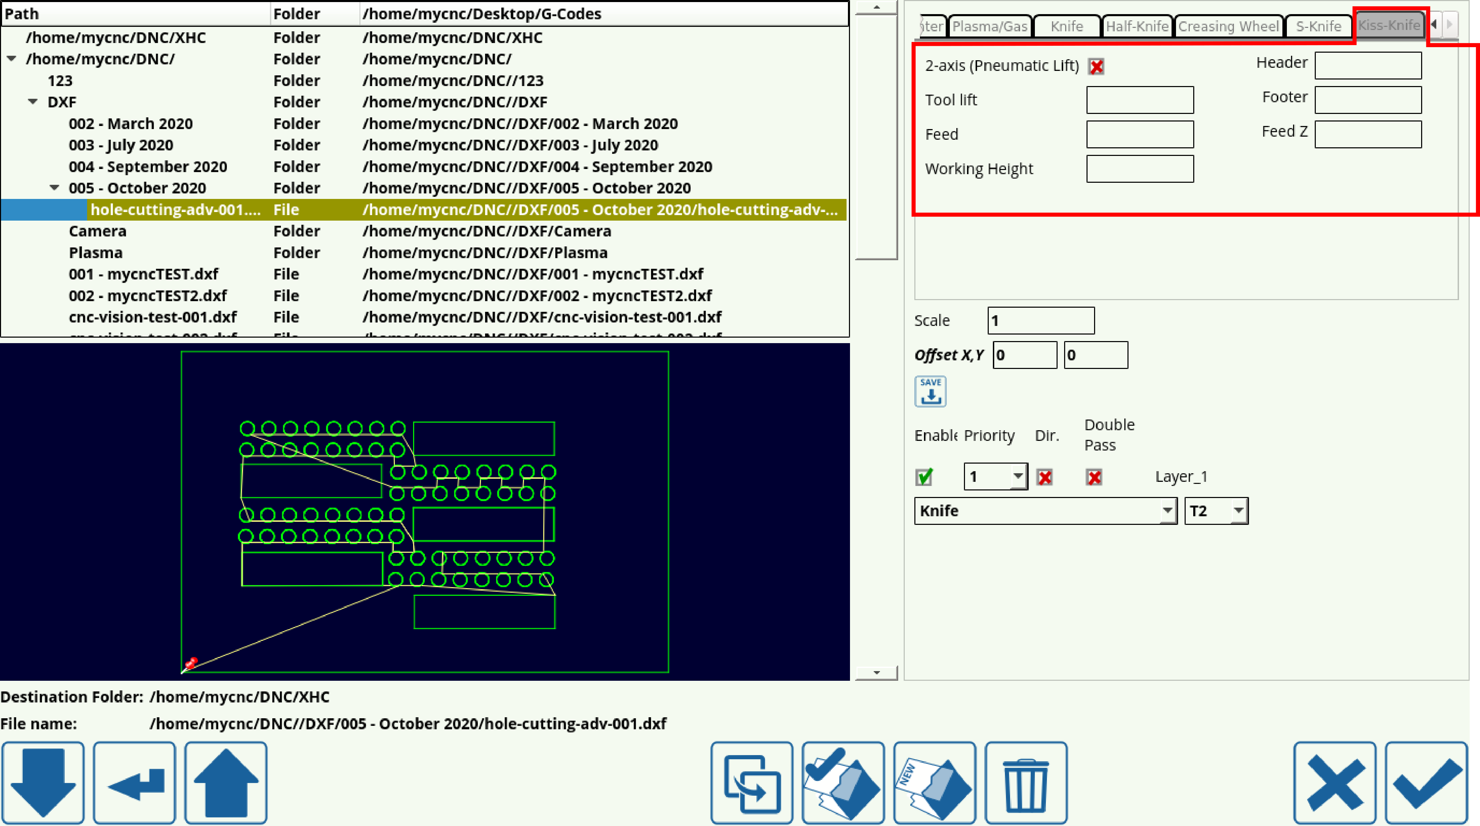Click the SAVE icon below Offset
This screenshot has width=1480, height=826.
click(x=930, y=392)
